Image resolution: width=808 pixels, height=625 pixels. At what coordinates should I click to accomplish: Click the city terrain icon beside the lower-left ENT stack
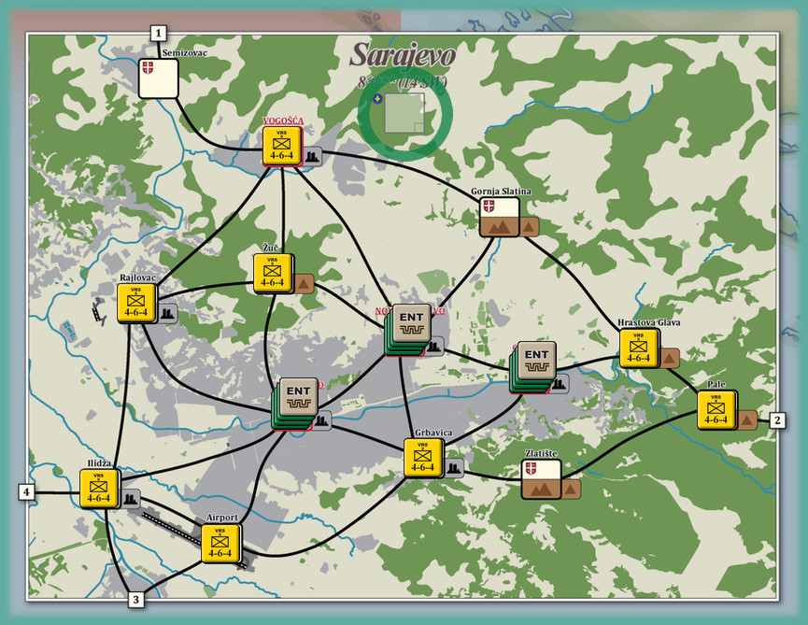(322, 421)
